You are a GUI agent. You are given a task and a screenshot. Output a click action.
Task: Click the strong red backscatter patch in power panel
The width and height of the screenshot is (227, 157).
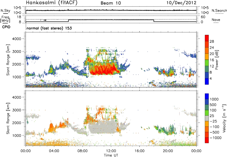coord(104,69)
